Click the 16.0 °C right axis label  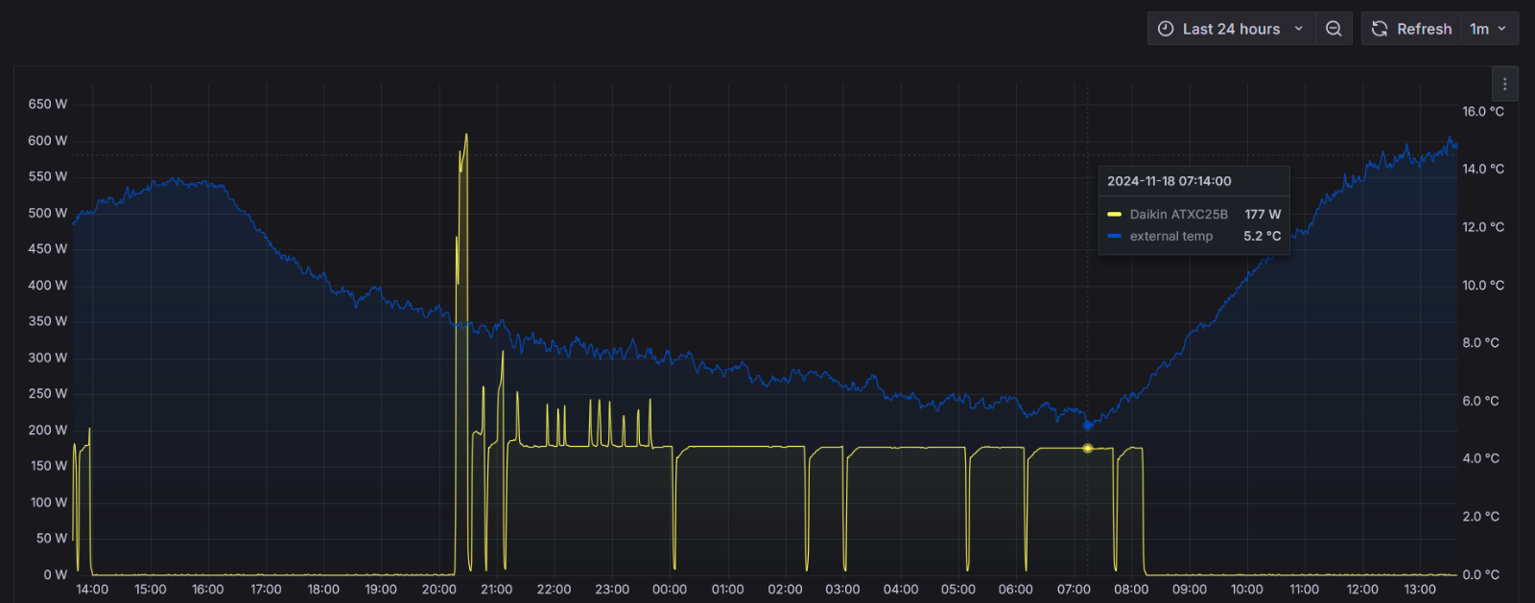1483,111
